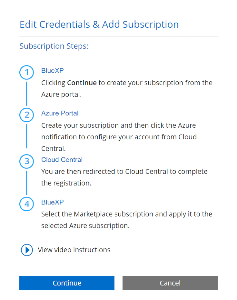The image size is (237, 300).
Task: Select the step 4 circle icon
Action: pyautogui.click(x=26, y=204)
